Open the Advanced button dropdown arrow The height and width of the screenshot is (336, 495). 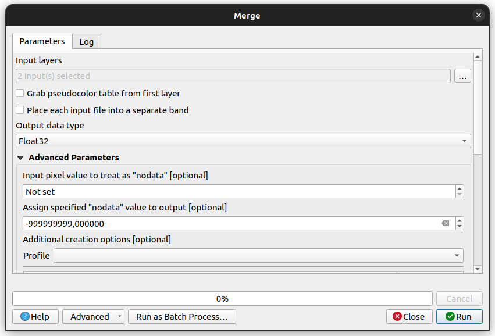pos(120,316)
